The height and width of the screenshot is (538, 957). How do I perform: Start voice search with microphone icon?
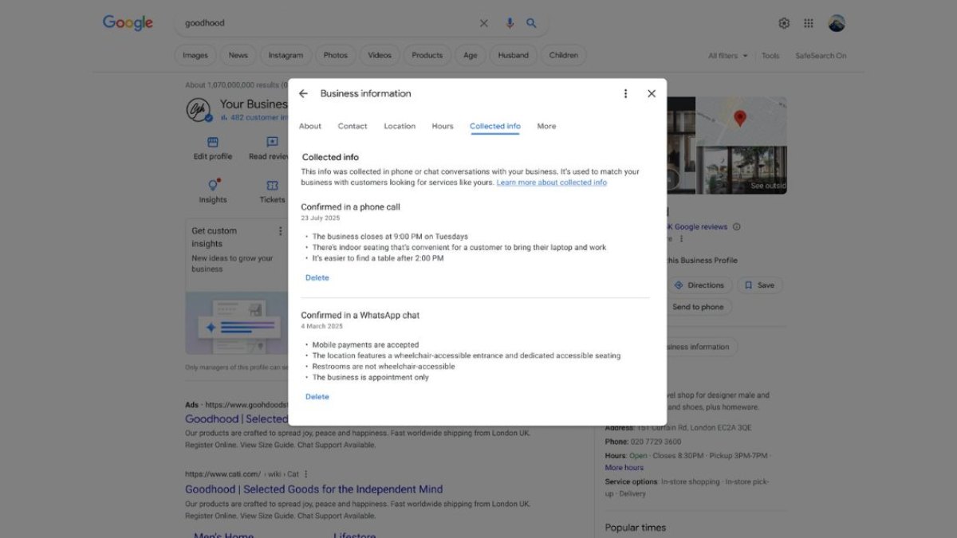click(510, 23)
